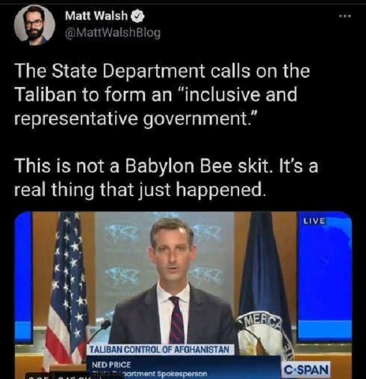Image resolution: width=366 pixels, height=379 pixels.
Task: Click the State Department Spokesperson subtitle
Action: click(150, 373)
